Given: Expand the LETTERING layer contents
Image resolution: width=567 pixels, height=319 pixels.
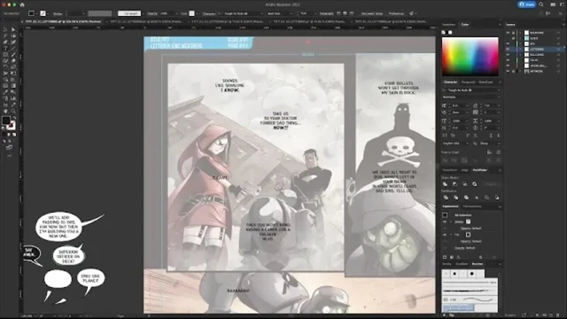Looking at the screenshot, I should click(x=520, y=49).
